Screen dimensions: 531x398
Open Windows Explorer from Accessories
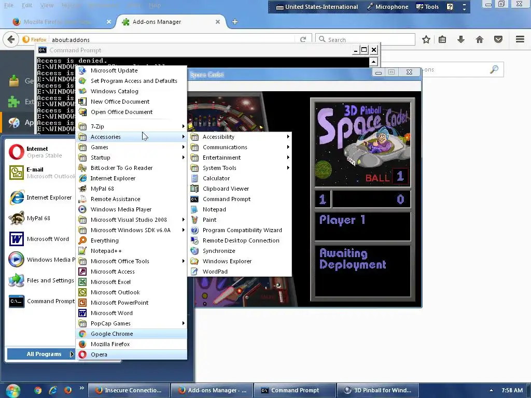[240, 261]
